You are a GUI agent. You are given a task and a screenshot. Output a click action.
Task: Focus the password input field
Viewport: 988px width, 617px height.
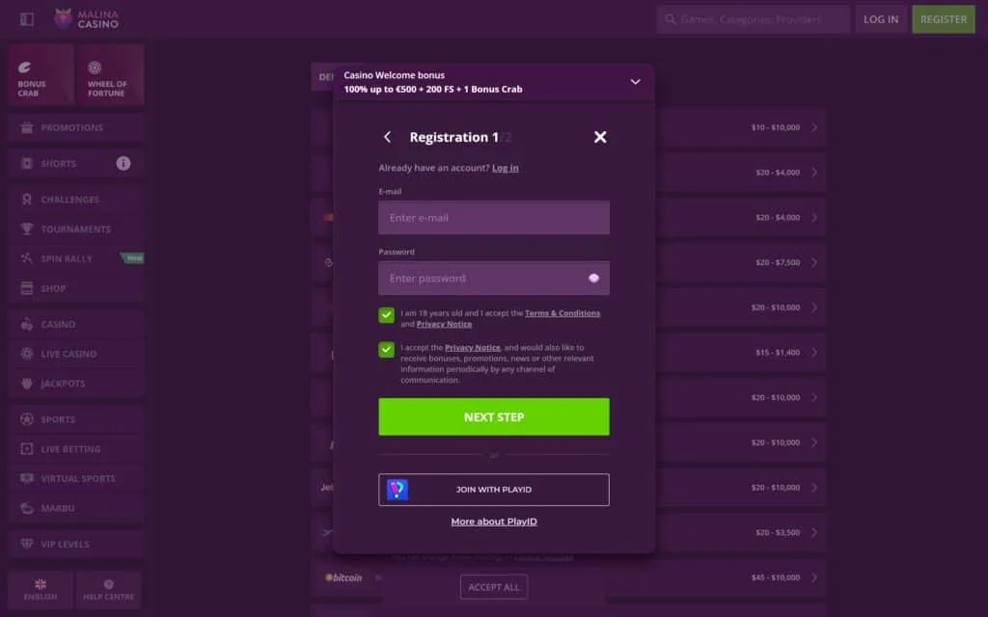coord(494,279)
